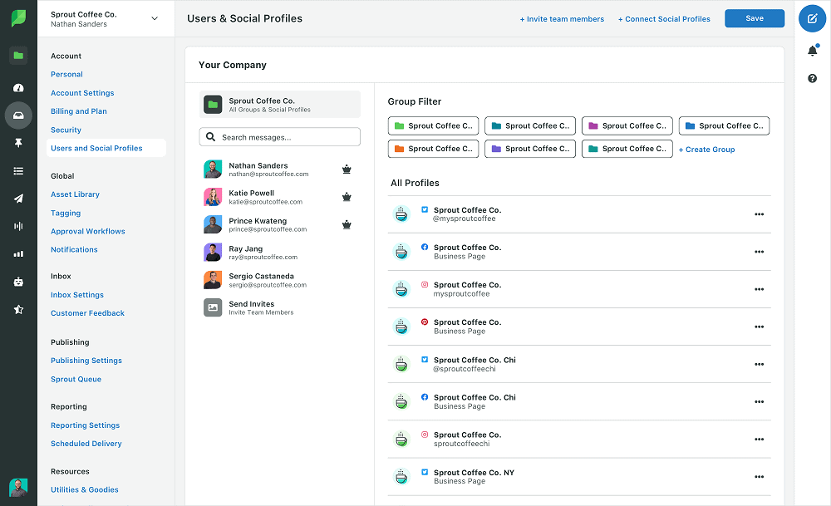Open the listening waveform icon in left rail
831x506 pixels.
click(x=18, y=226)
